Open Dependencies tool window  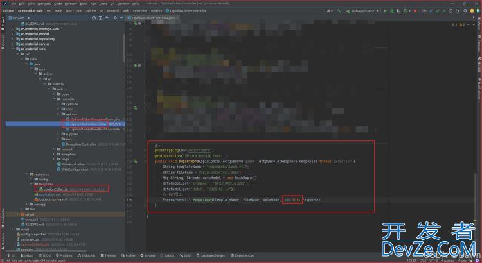[242, 255]
